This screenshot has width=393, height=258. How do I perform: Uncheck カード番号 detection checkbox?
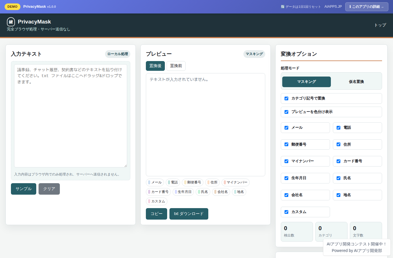(338, 161)
